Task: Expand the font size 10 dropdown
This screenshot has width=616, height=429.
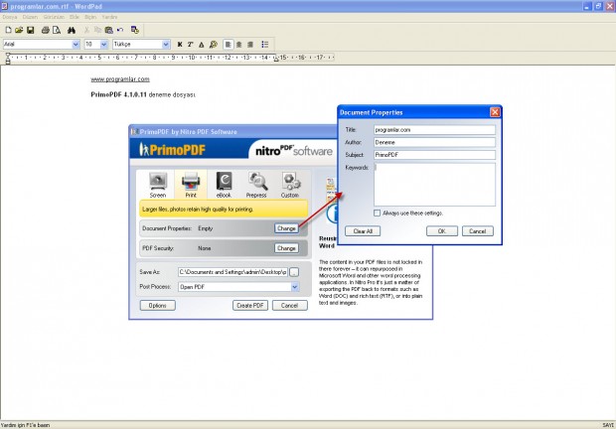Action: 103,45
